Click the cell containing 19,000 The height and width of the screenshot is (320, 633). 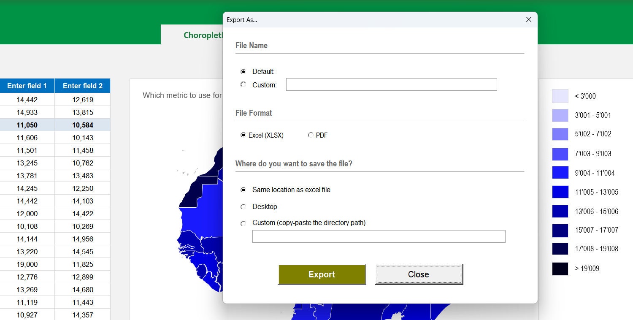[x=27, y=264]
